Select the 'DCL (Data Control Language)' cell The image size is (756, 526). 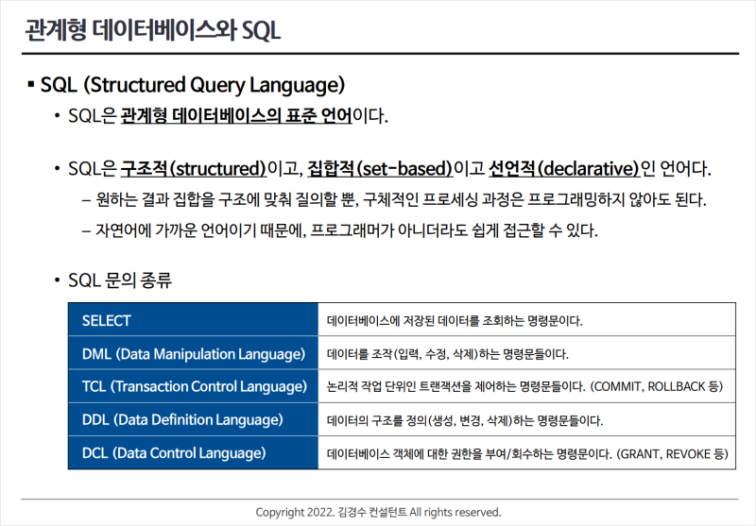pos(194,452)
